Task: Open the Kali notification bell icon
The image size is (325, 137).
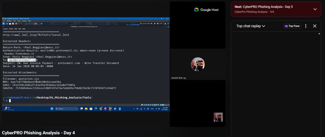Action: click(155, 24)
